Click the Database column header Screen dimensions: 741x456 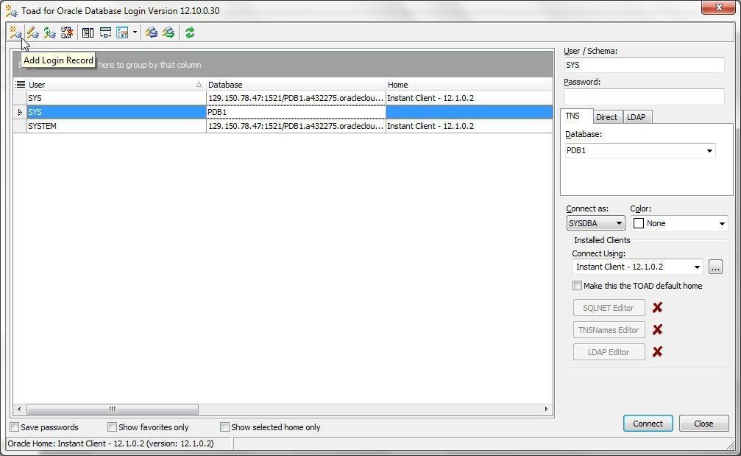tap(296, 85)
